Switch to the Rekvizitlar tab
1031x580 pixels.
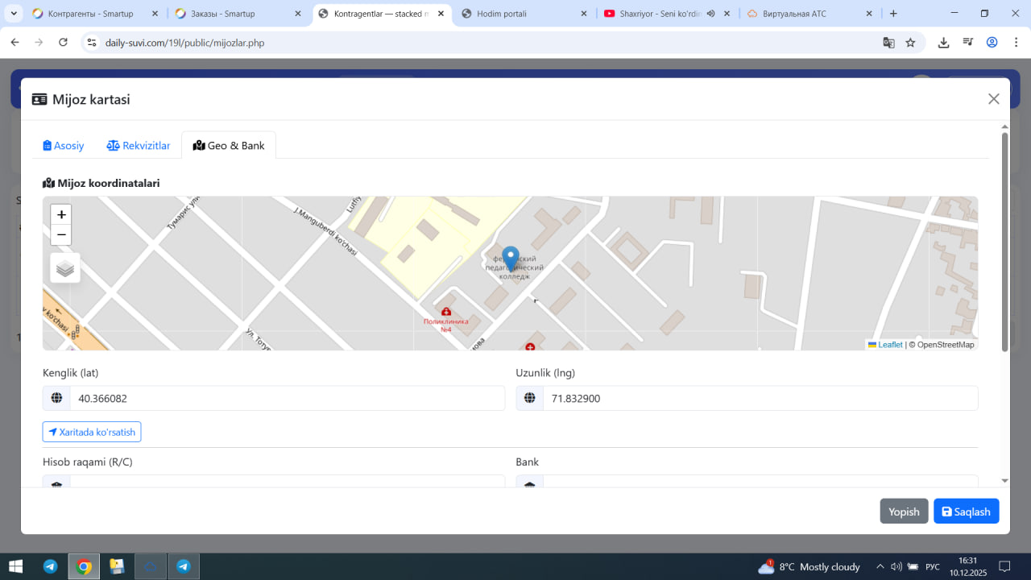click(x=139, y=146)
